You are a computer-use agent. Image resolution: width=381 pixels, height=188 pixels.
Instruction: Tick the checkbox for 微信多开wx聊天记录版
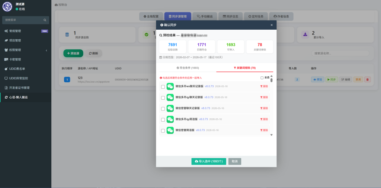[x=163, y=87]
